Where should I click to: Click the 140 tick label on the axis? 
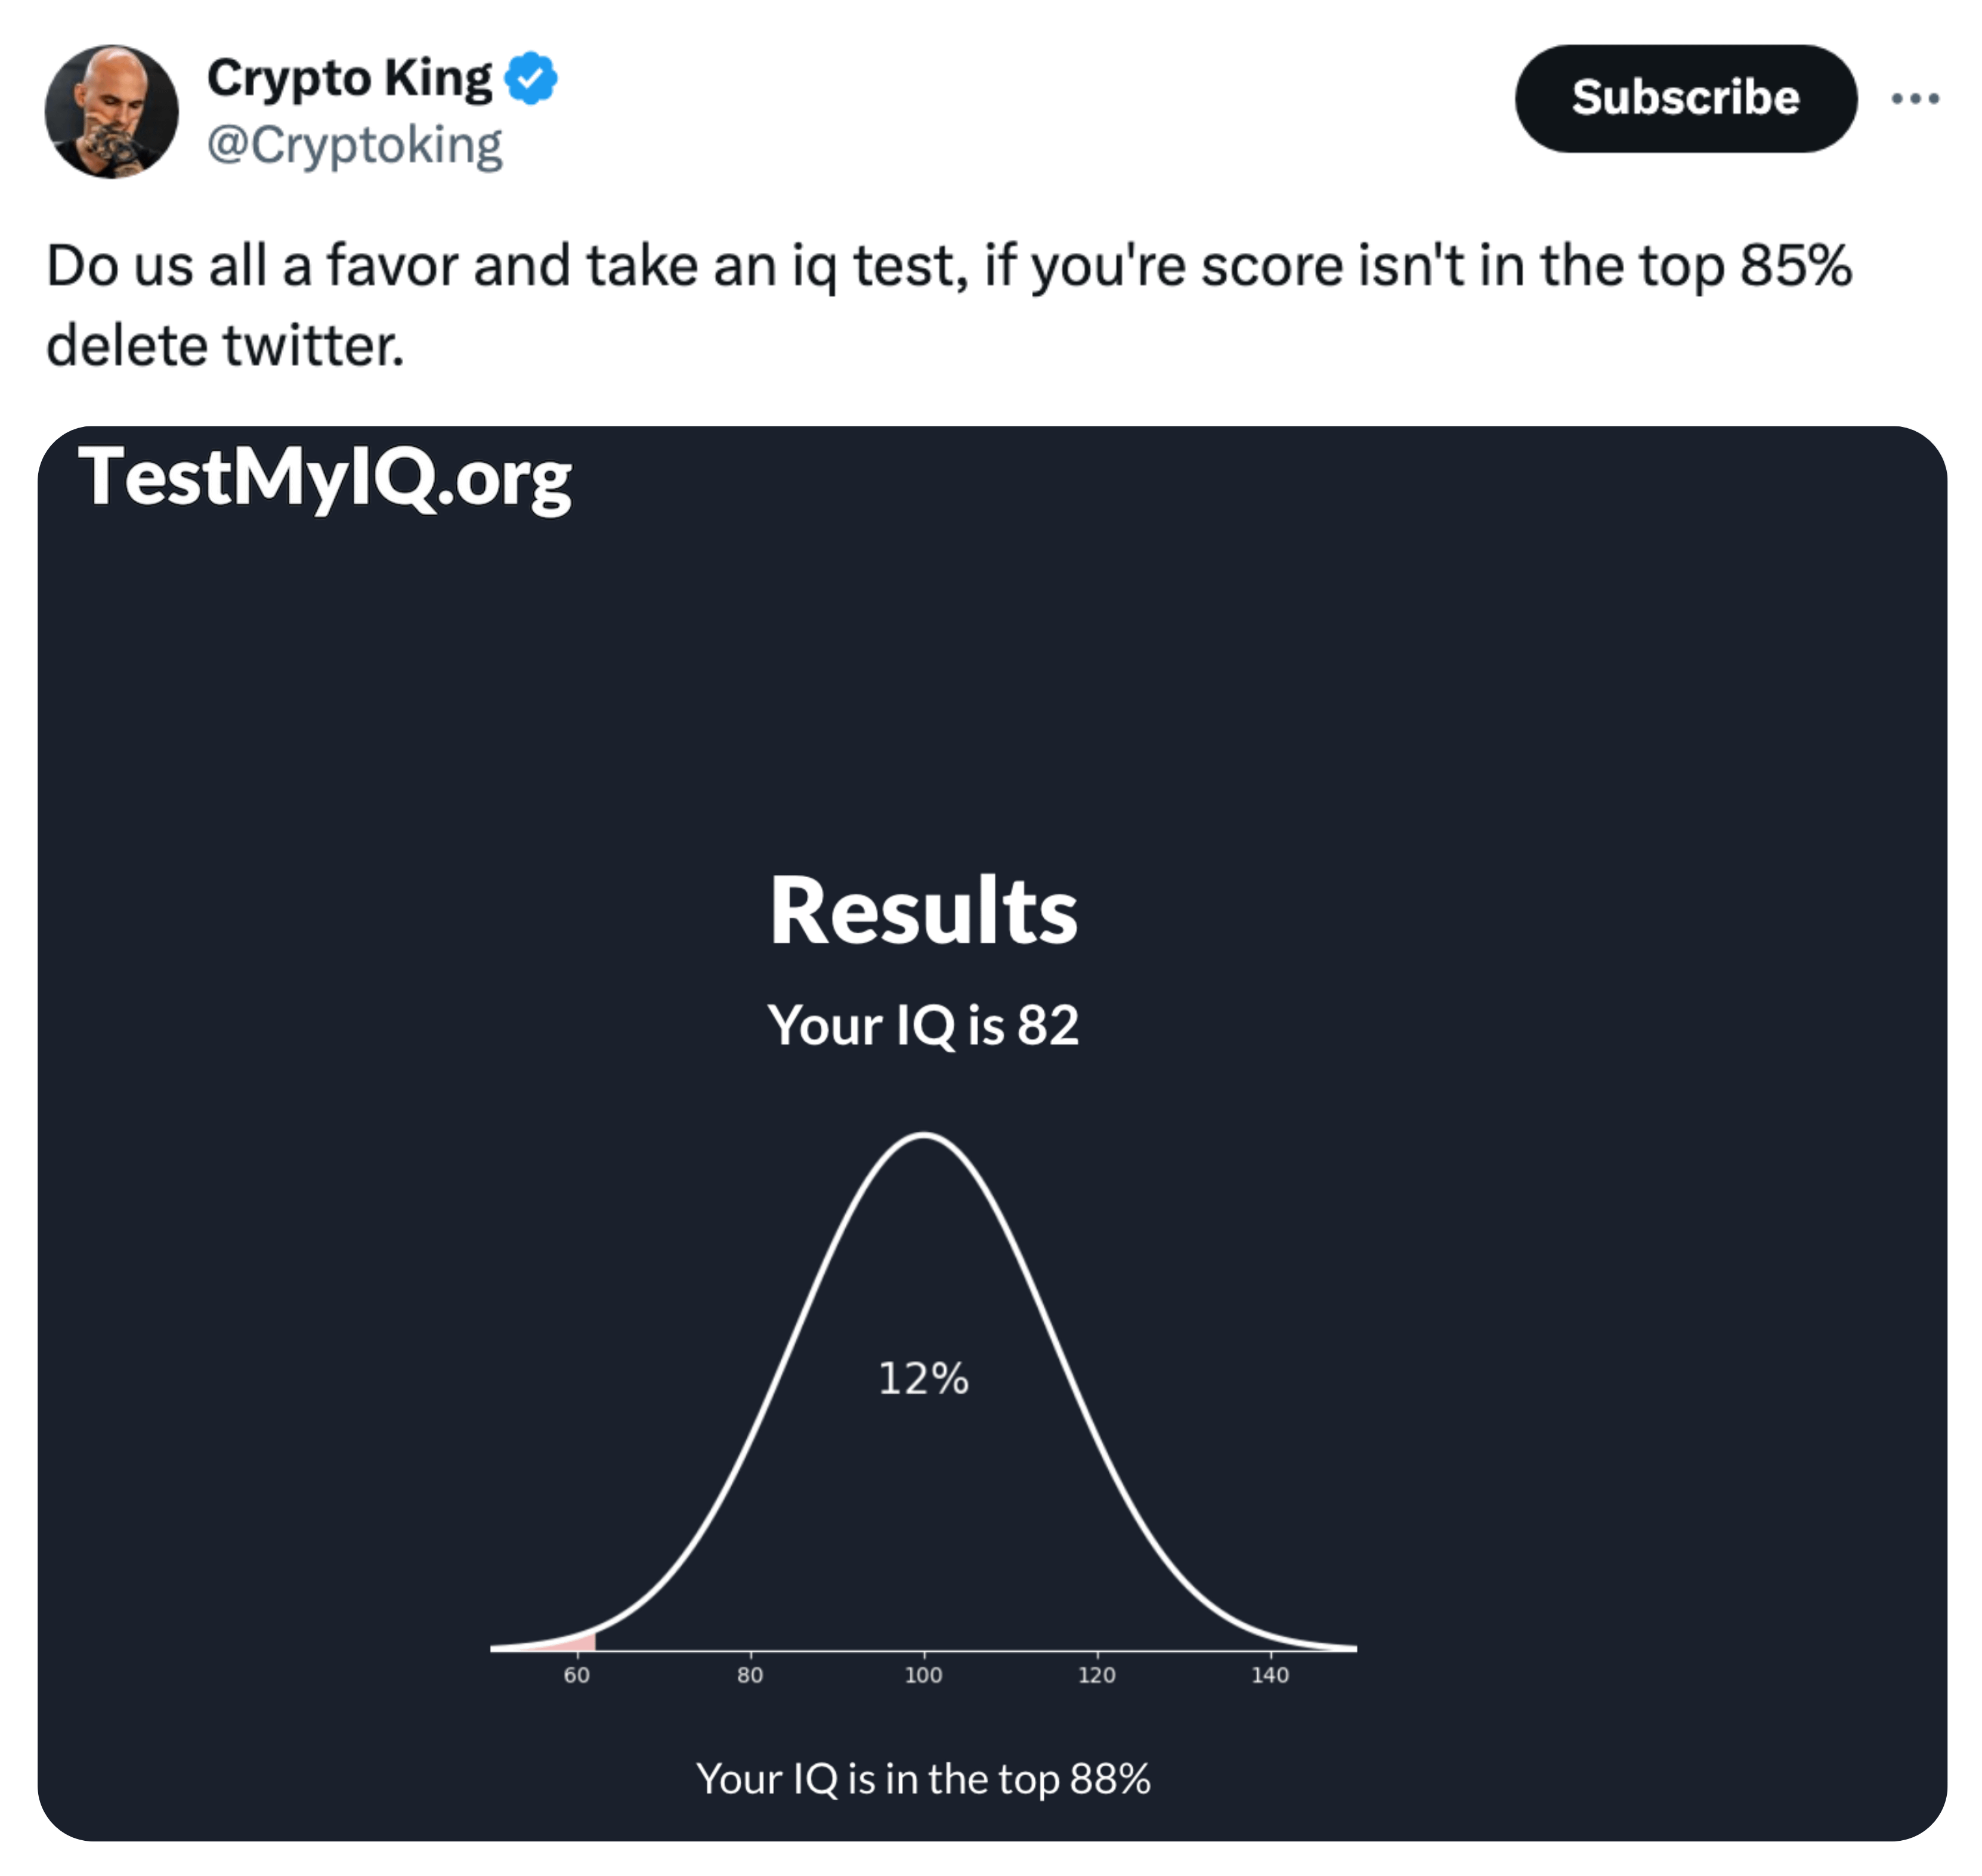pyautogui.click(x=1270, y=1676)
